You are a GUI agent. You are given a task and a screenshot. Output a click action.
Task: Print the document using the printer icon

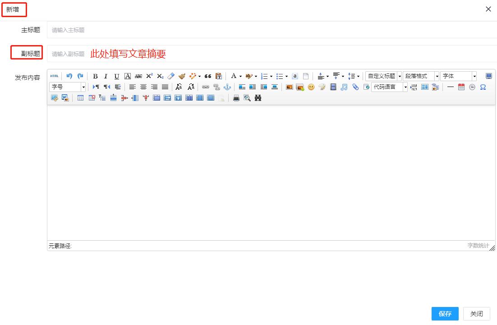[x=235, y=98]
